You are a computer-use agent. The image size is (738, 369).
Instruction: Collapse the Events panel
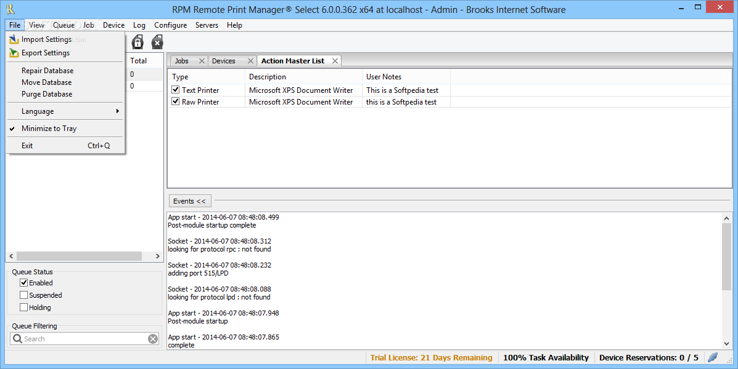click(190, 201)
